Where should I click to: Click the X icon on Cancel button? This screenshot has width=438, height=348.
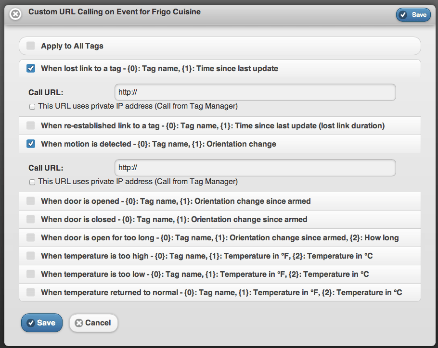(79, 323)
